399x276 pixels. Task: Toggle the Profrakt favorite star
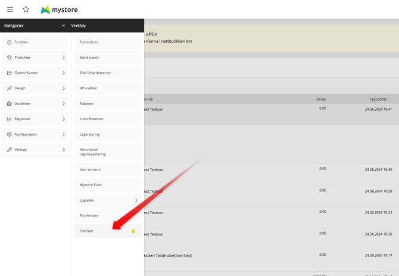[133, 231]
